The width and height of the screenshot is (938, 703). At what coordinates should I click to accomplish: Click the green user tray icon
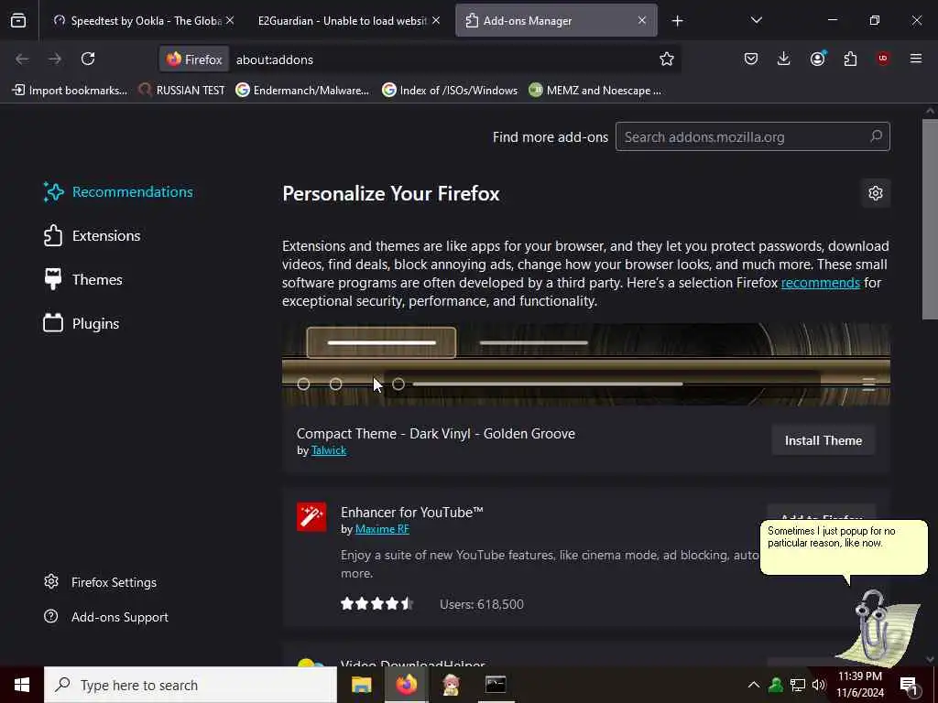click(776, 685)
